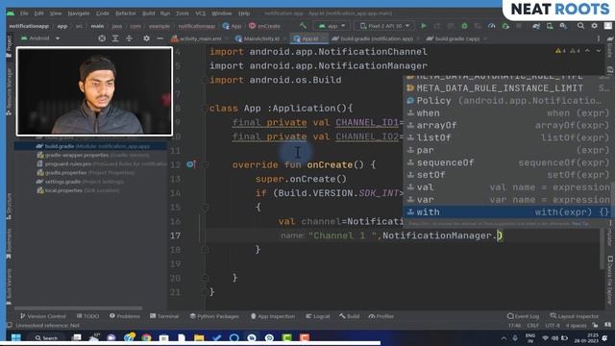This screenshot has height=346, width=615.
Task: Select gradle.properties in project tree
Action: coord(86,173)
